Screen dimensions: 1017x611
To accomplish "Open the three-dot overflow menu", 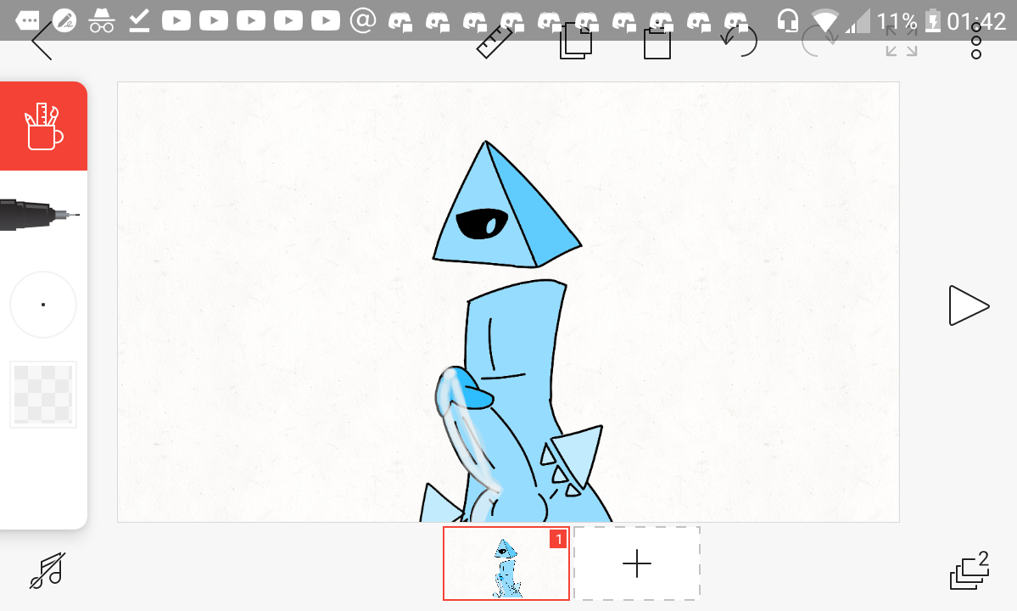I will [976, 41].
